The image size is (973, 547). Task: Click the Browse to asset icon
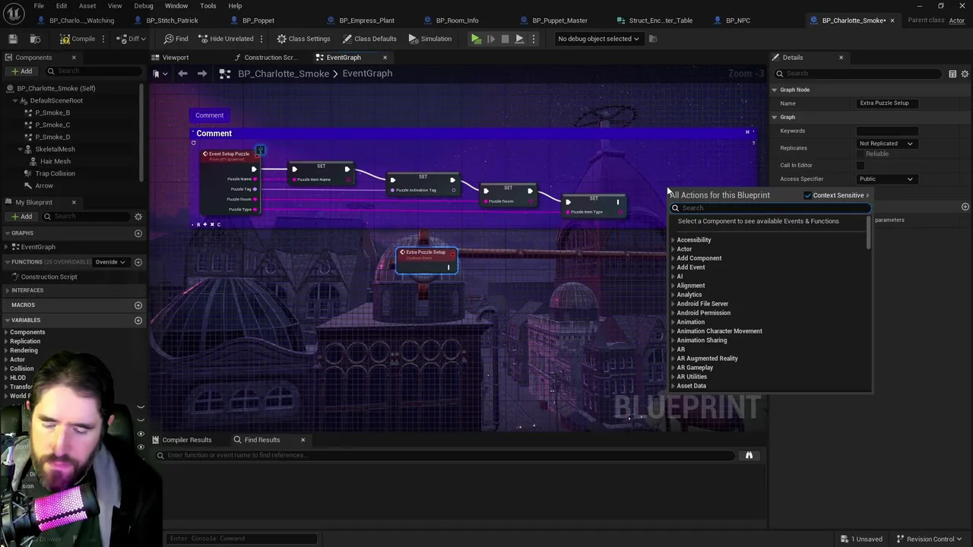pos(35,39)
